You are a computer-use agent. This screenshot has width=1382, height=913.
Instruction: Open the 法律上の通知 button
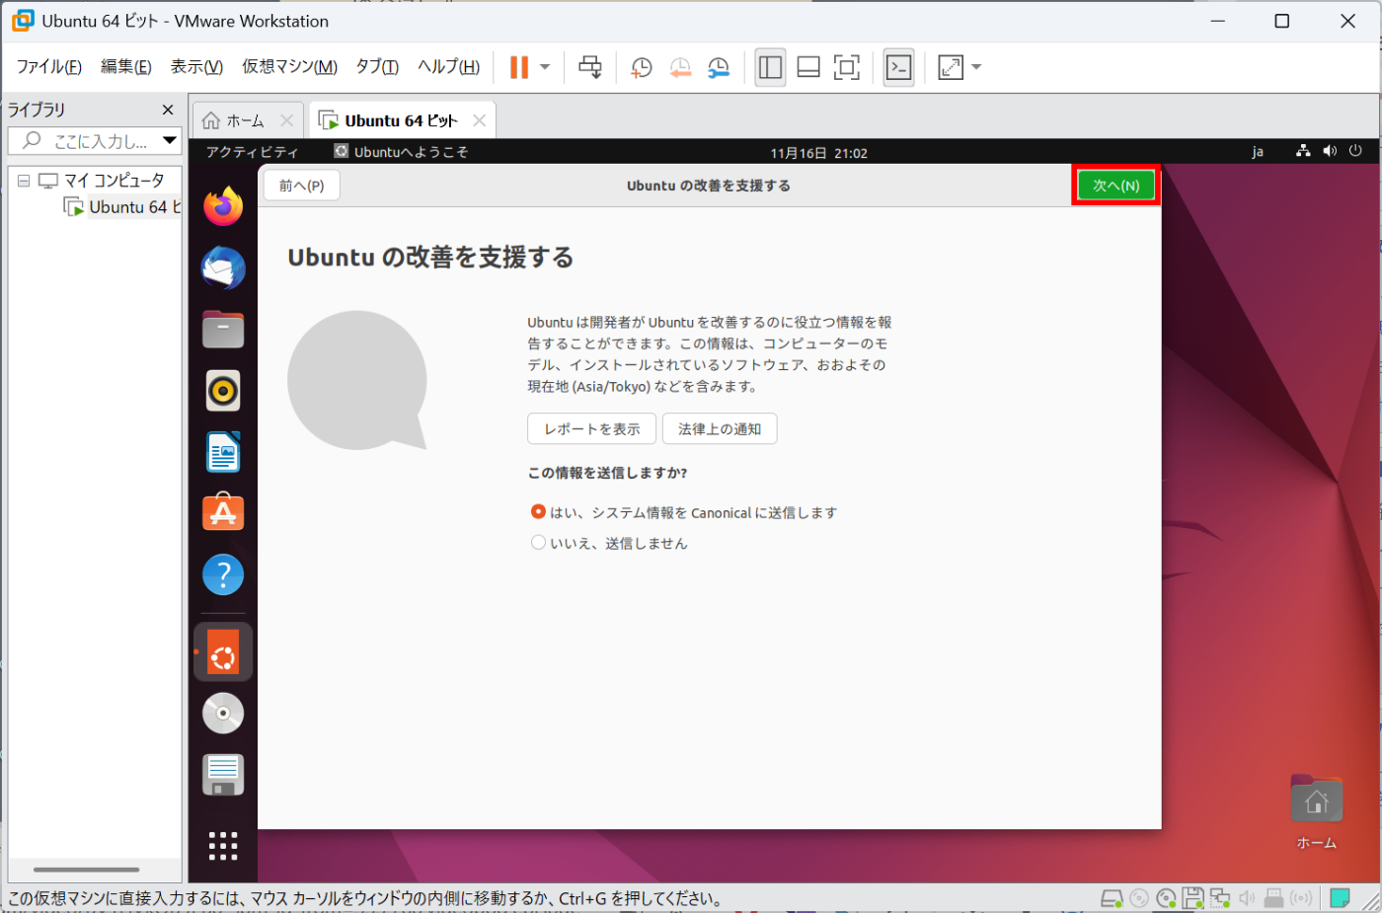coord(720,429)
